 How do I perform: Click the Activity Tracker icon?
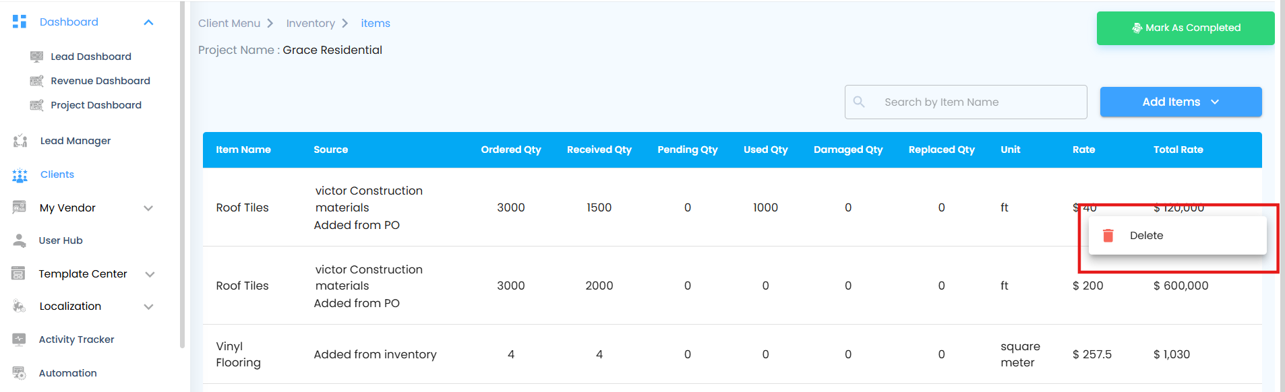pos(20,339)
